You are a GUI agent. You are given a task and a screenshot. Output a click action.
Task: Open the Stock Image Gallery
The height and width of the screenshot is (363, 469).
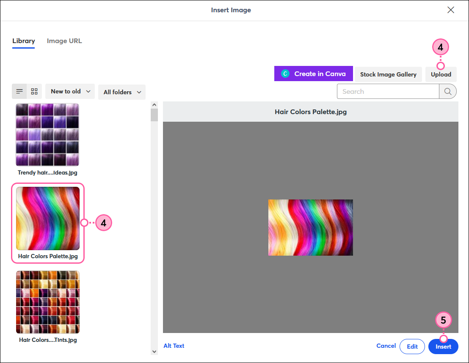[388, 74]
